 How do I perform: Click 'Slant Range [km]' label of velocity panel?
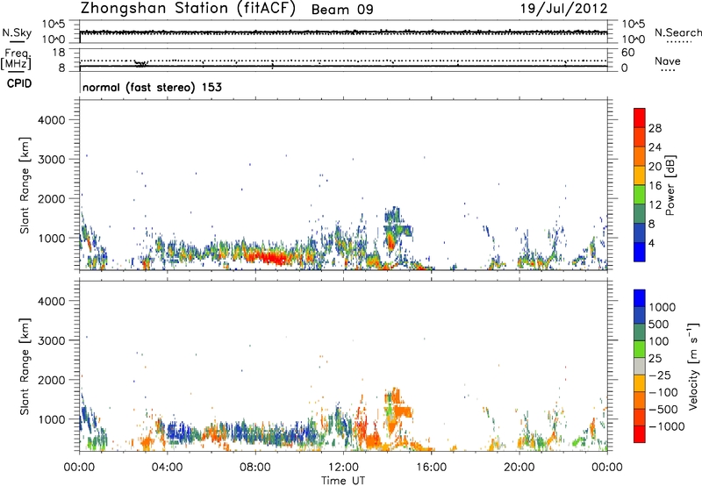click(x=25, y=367)
